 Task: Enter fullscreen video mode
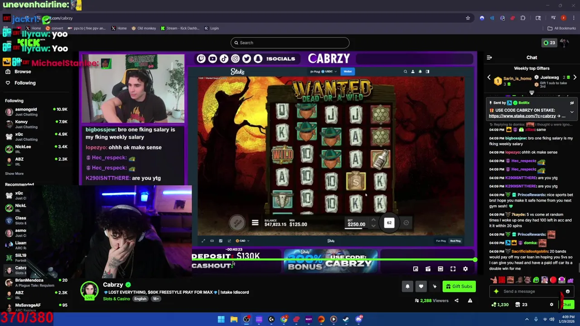click(x=453, y=269)
